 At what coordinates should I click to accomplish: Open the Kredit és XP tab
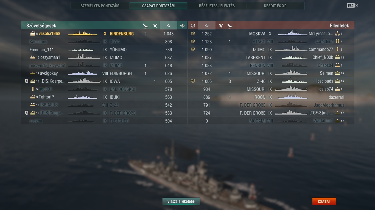275,6
